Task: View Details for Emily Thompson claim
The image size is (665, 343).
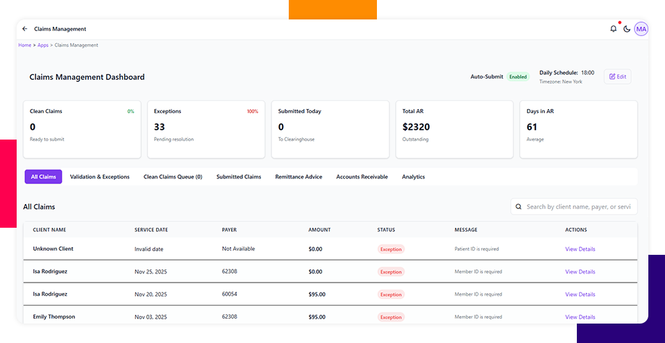Action: [580, 317]
